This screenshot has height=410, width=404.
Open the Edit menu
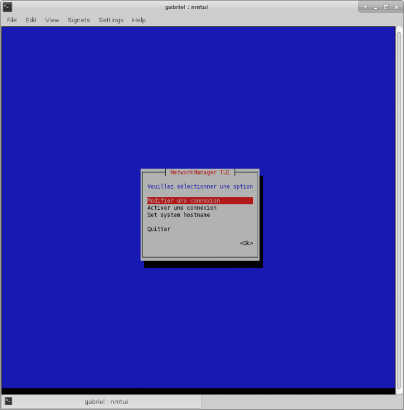(30, 20)
